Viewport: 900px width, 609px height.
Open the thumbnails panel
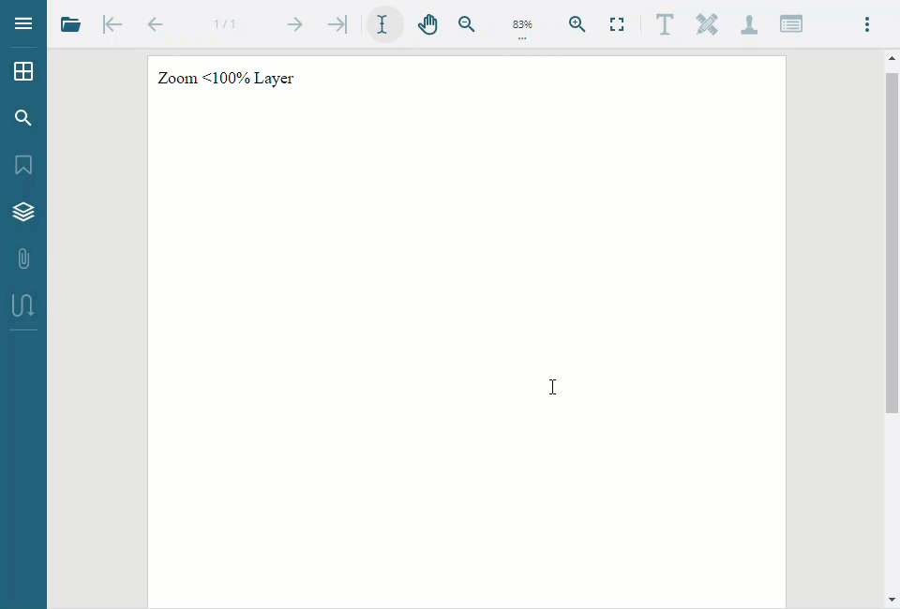point(22,71)
